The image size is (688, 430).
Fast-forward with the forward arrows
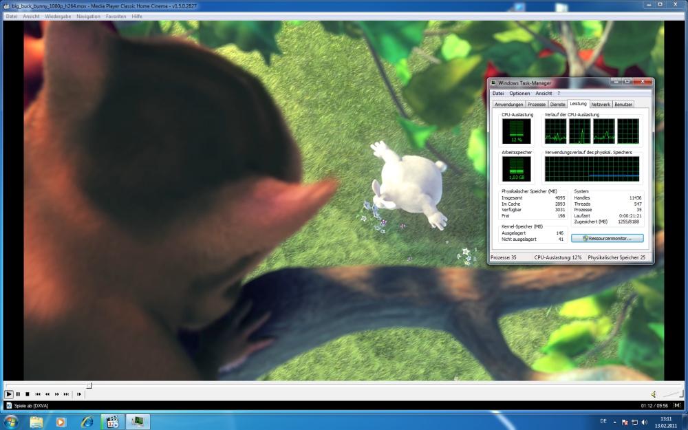[56, 394]
